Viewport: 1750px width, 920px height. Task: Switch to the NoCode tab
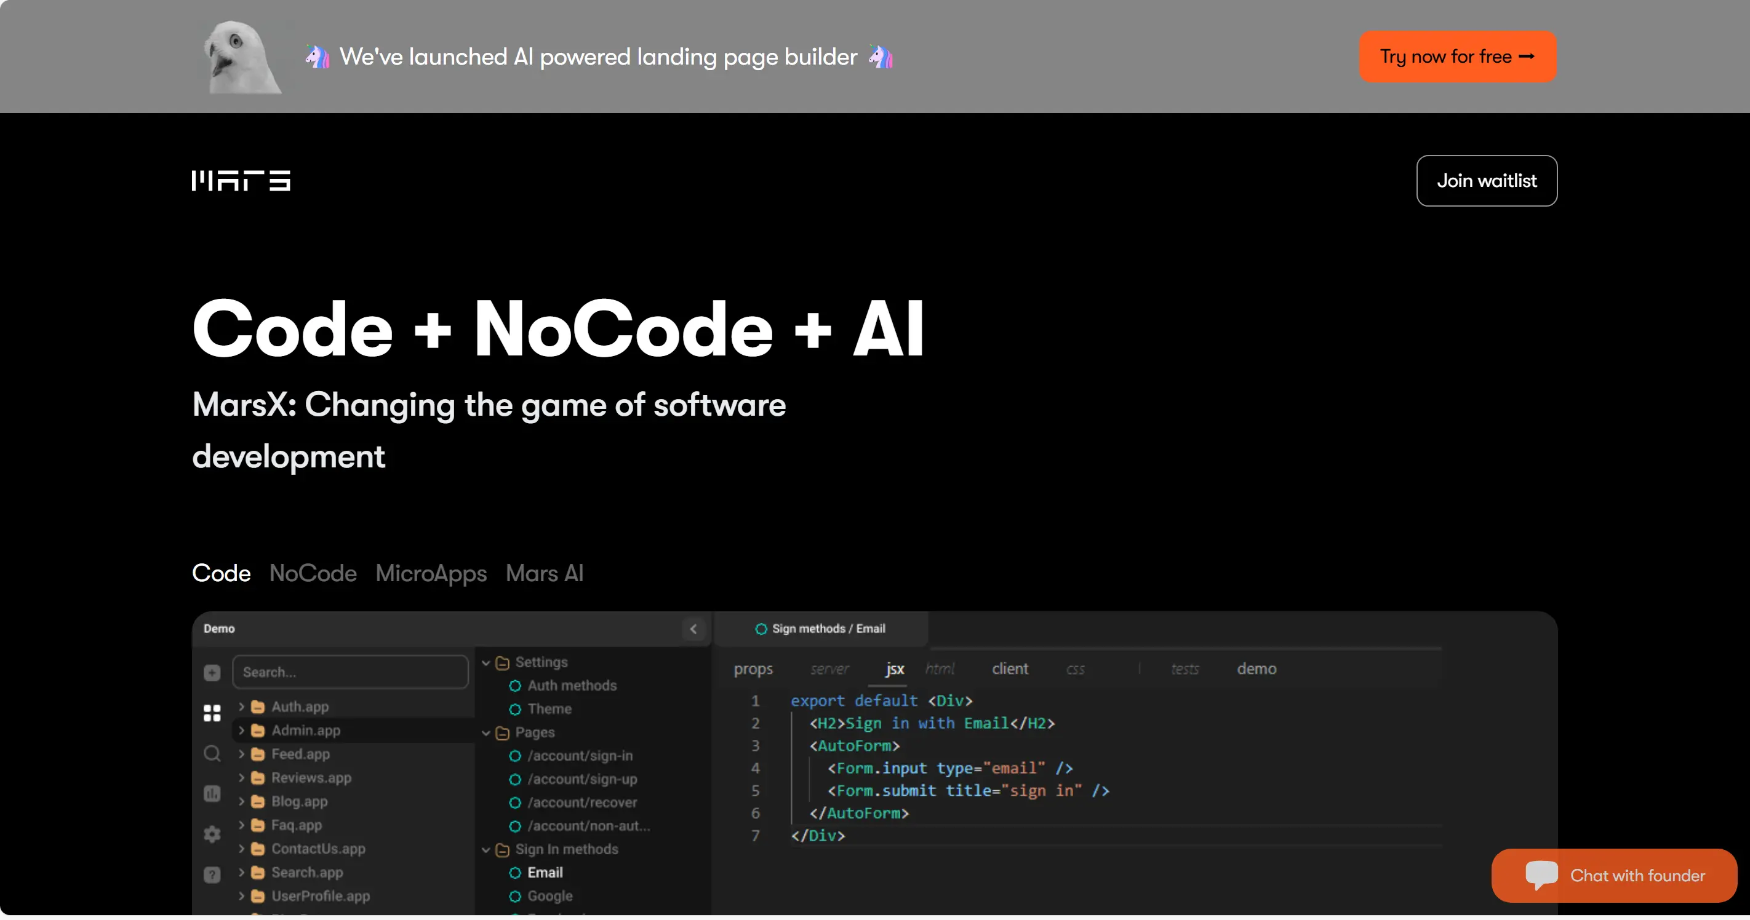313,573
